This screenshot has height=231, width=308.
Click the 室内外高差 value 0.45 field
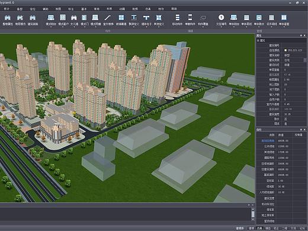pos(294,104)
